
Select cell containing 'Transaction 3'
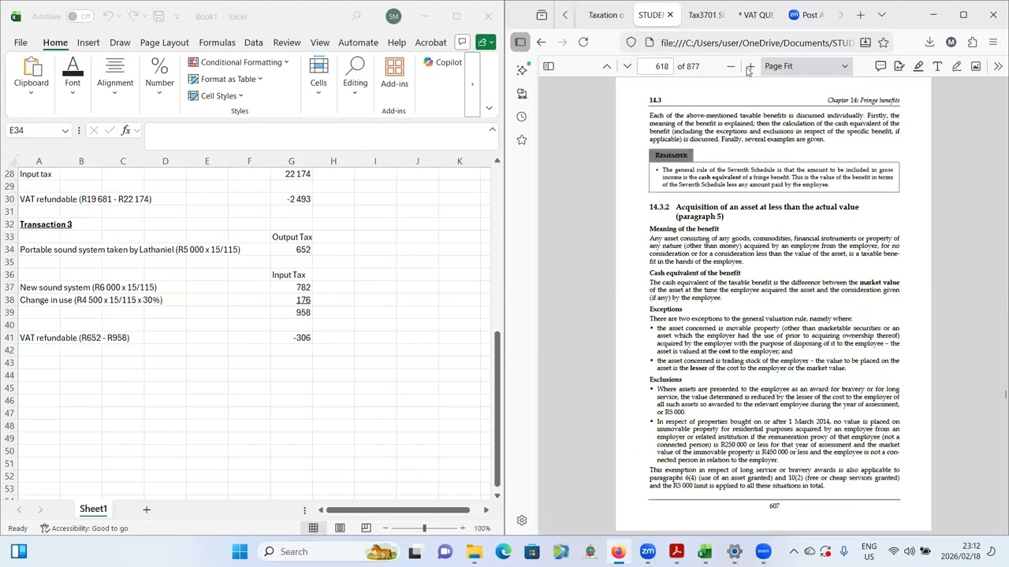(46, 224)
